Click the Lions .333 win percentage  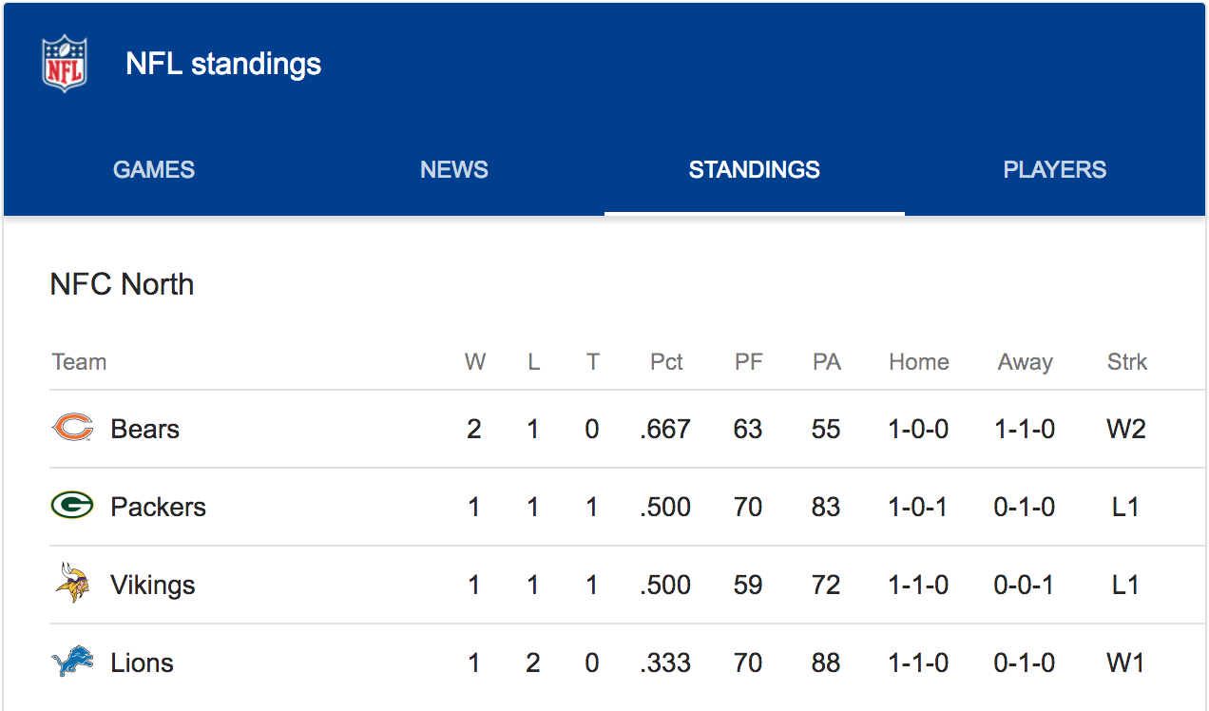click(x=665, y=663)
